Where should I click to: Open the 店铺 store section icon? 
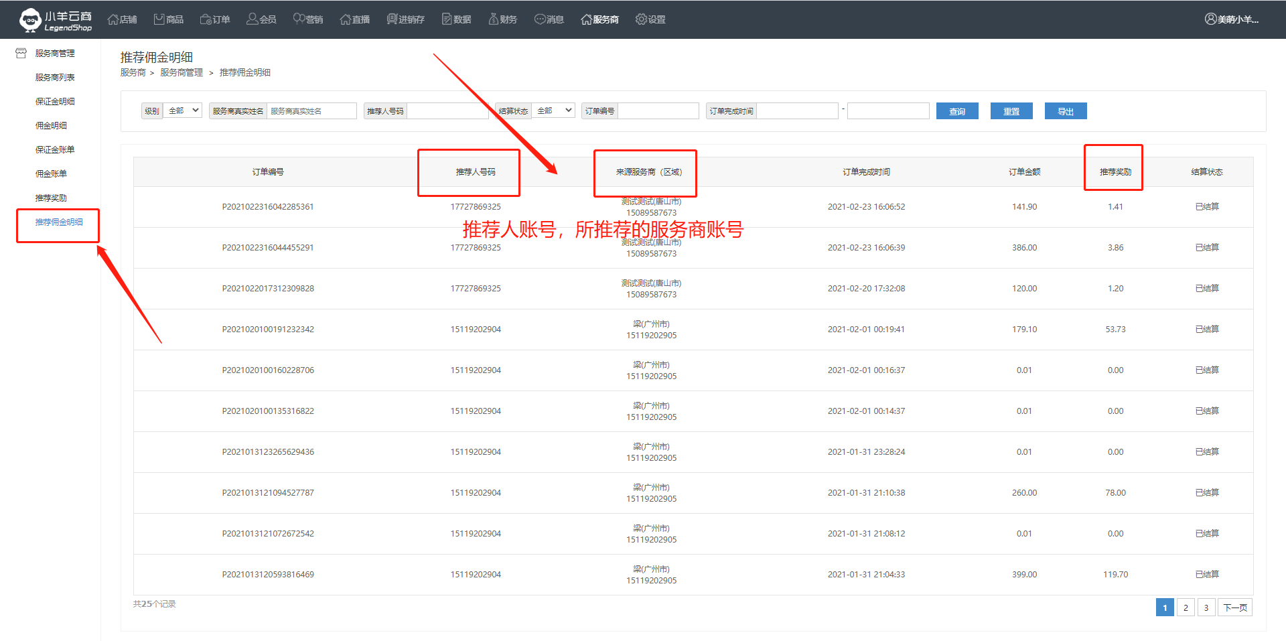[113, 19]
